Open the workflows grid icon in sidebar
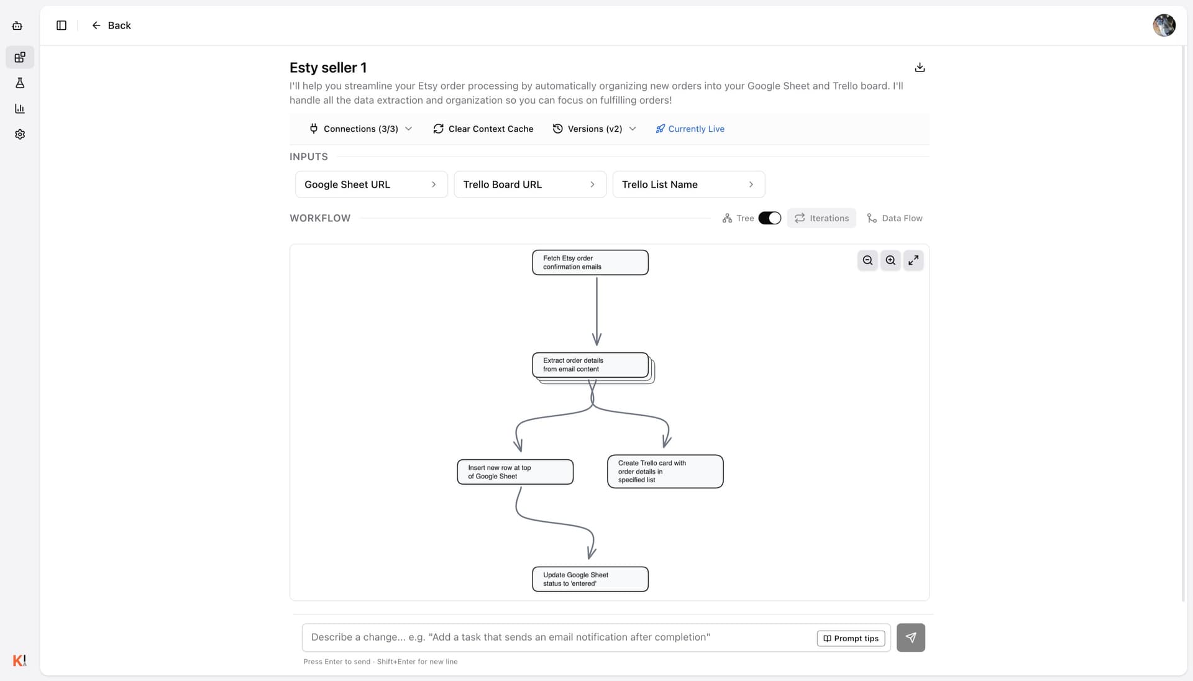The image size is (1193, 681). [20, 57]
